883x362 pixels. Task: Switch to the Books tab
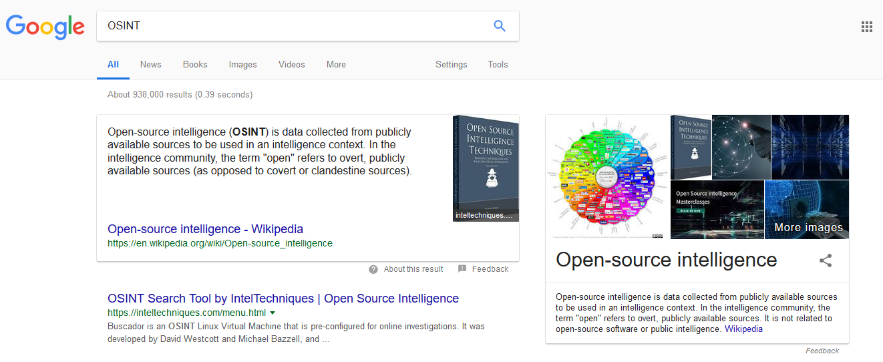click(x=195, y=65)
